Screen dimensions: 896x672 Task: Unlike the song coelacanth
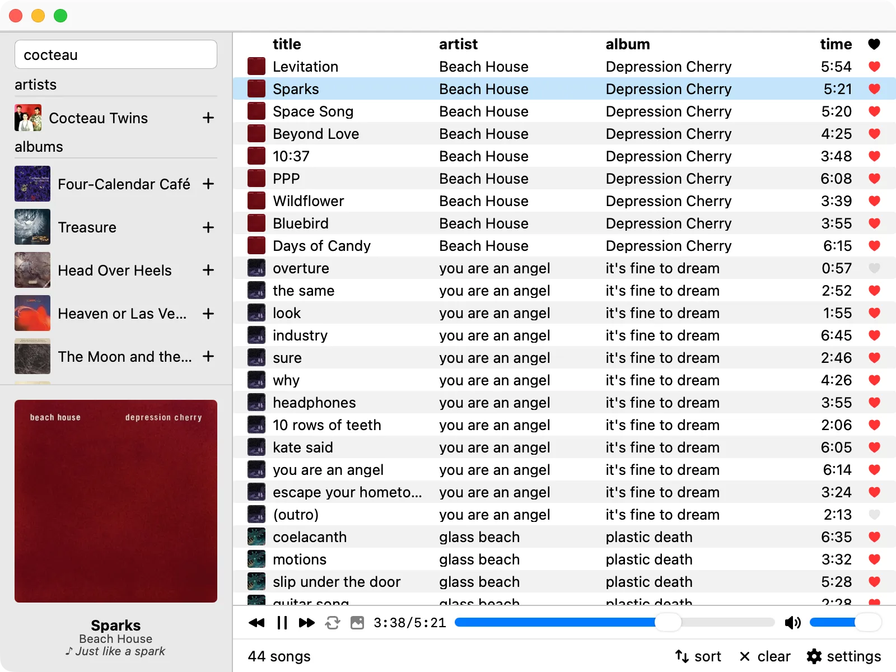click(874, 536)
